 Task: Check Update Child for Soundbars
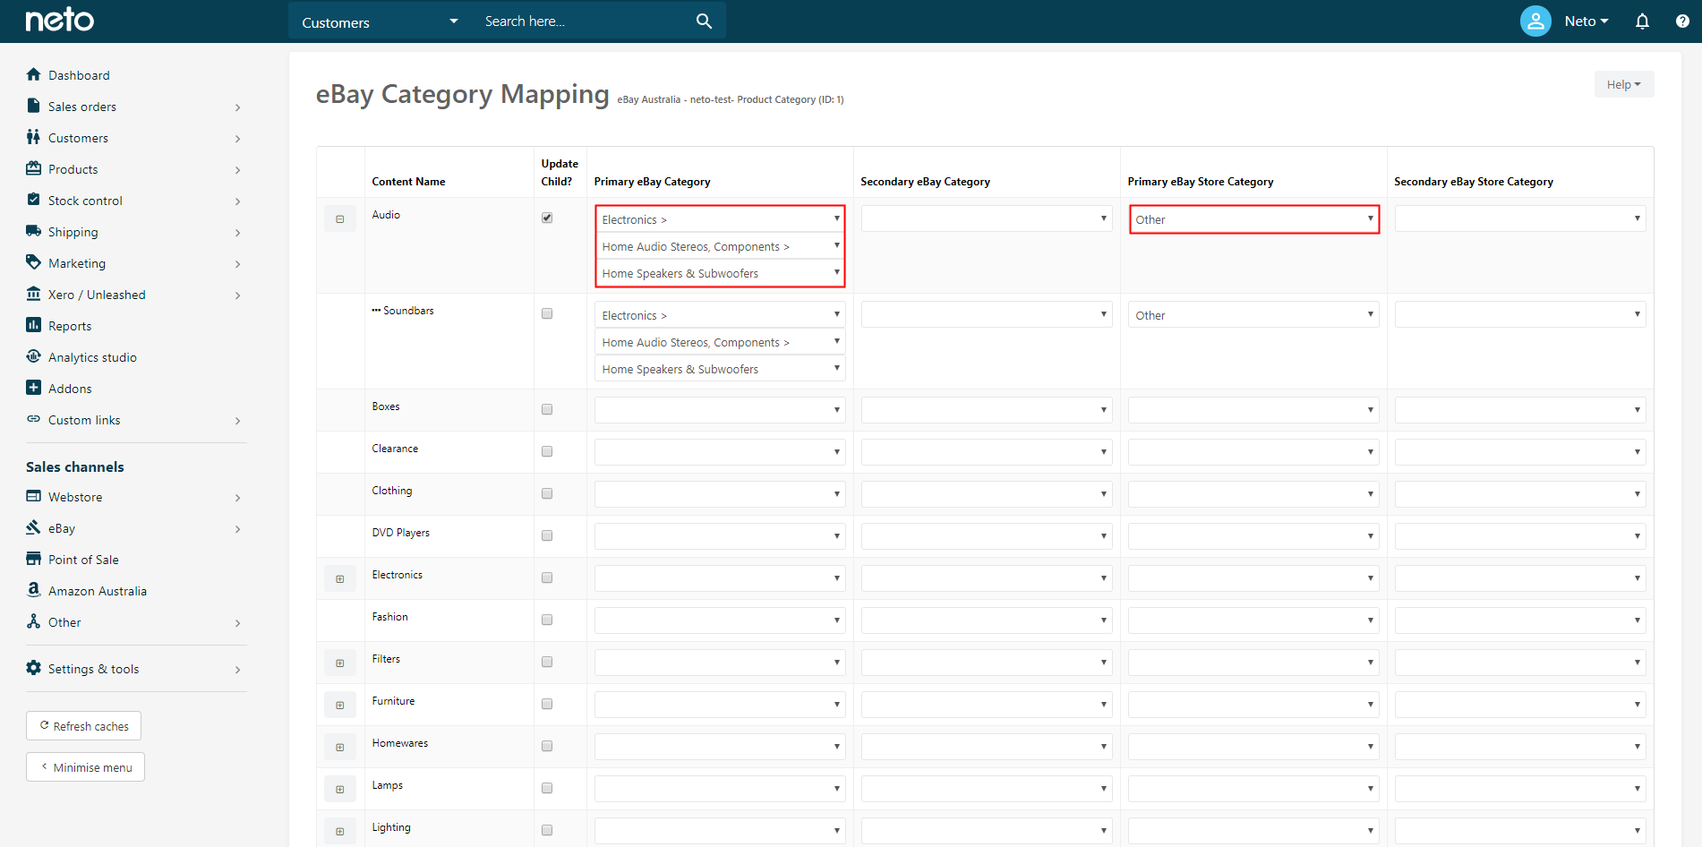tap(547, 313)
